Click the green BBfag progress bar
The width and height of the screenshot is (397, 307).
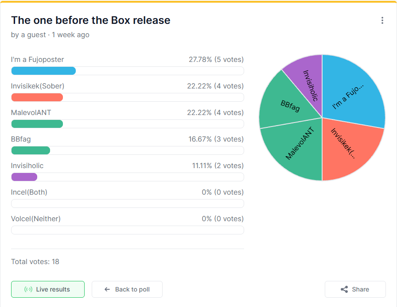(x=31, y=150)
